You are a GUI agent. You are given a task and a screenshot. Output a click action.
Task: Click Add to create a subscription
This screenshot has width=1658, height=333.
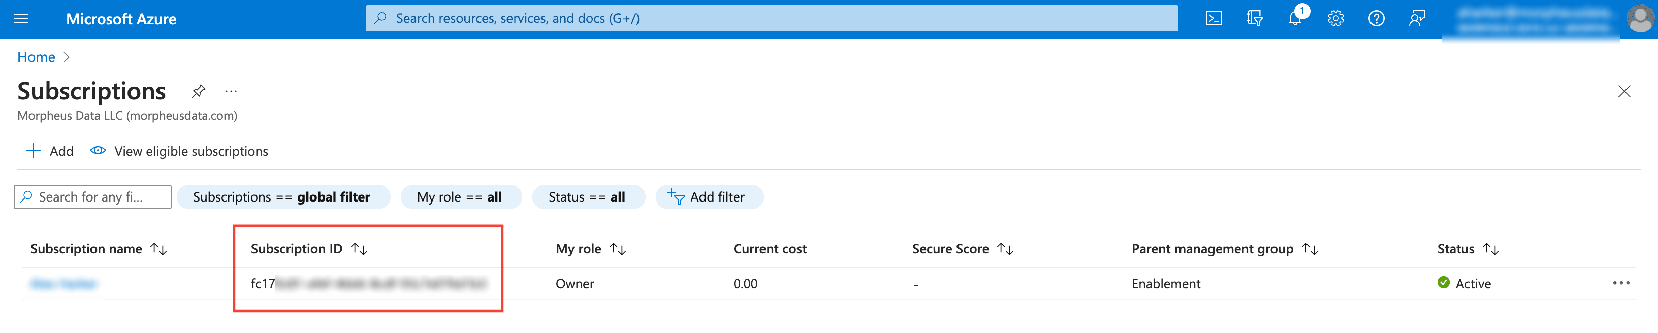click(x=50, y=151)
